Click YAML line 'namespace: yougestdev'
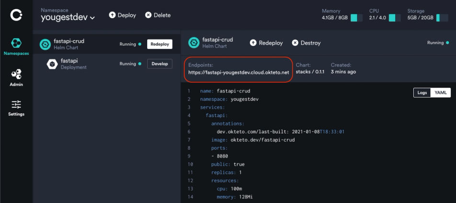This screenshot has width=456, height=203. coord(229,99)
